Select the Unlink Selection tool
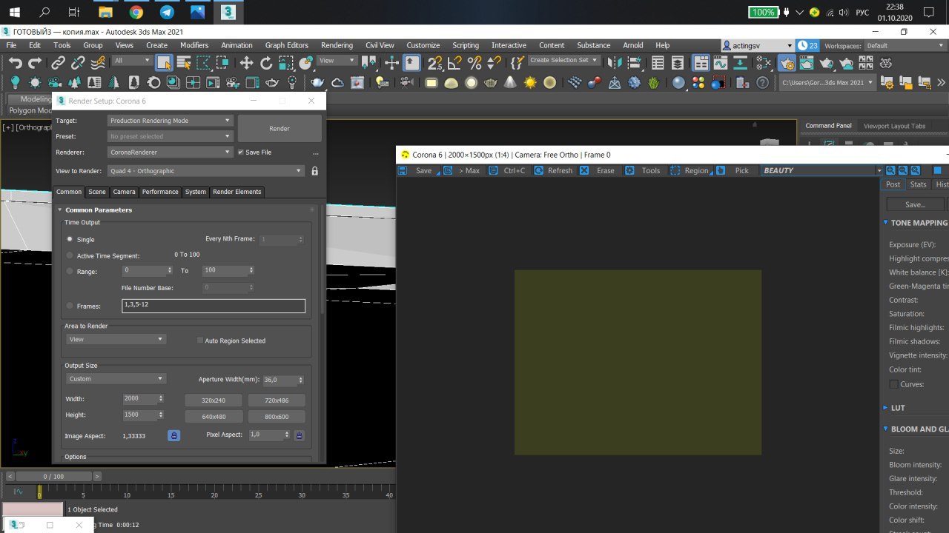 [x=78, y=63]
